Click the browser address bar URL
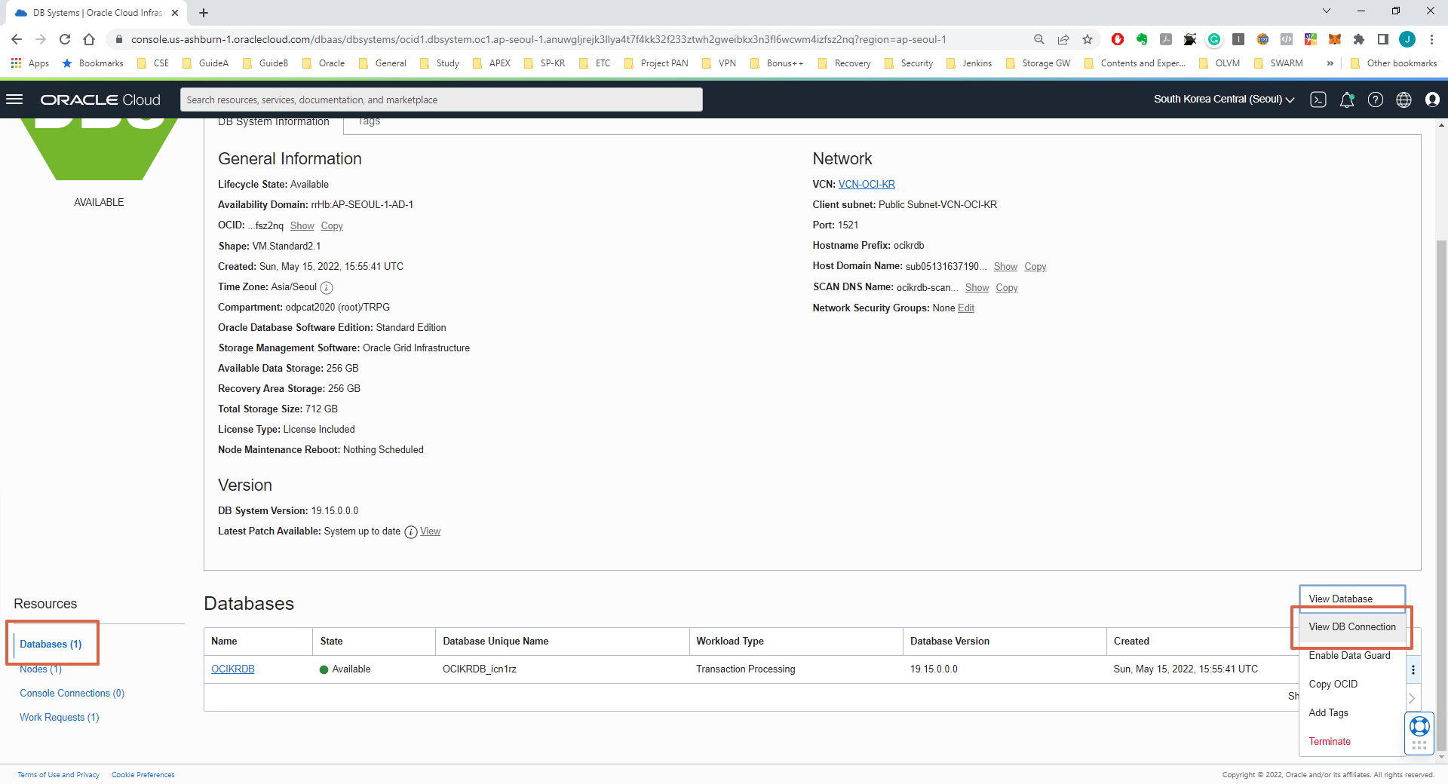Screen dimensions: 1448x784 click(538, 39)
